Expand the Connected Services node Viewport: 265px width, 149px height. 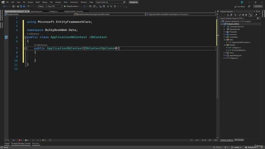pyautogui.click(x=224, y=26)
